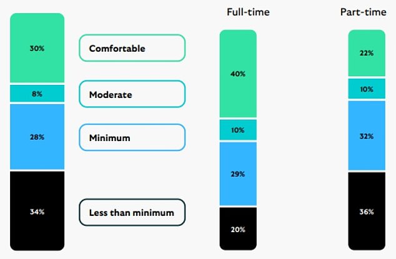
Task: Select the Less than minimum label
Action: (x=132, y=213)
